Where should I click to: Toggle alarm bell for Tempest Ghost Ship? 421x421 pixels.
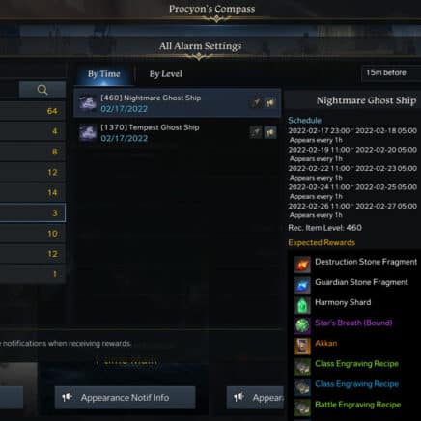[x=270, y=132]
